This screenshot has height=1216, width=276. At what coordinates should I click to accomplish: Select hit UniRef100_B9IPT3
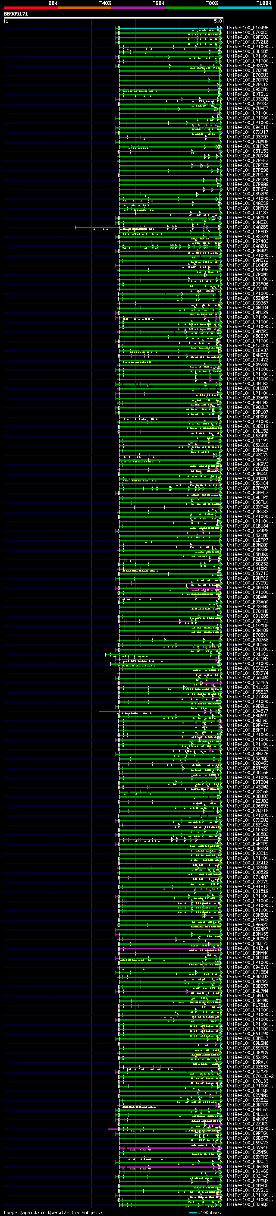click(248, 886)
